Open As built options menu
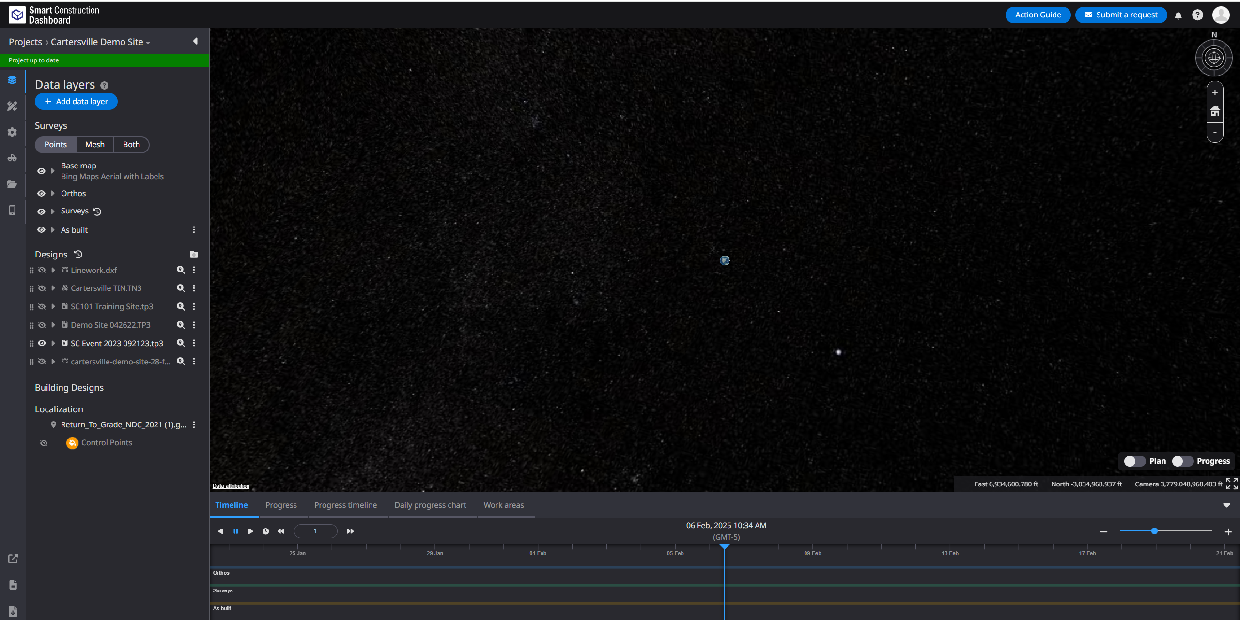1240x620 pixels. (194, 230)
